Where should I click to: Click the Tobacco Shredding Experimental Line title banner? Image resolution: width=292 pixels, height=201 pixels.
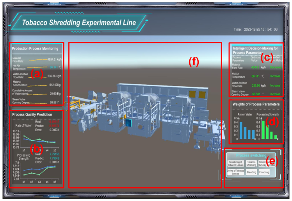[x=78, y=23]
